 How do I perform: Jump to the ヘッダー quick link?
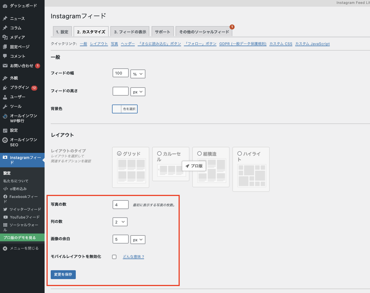[x=128, y=44]
